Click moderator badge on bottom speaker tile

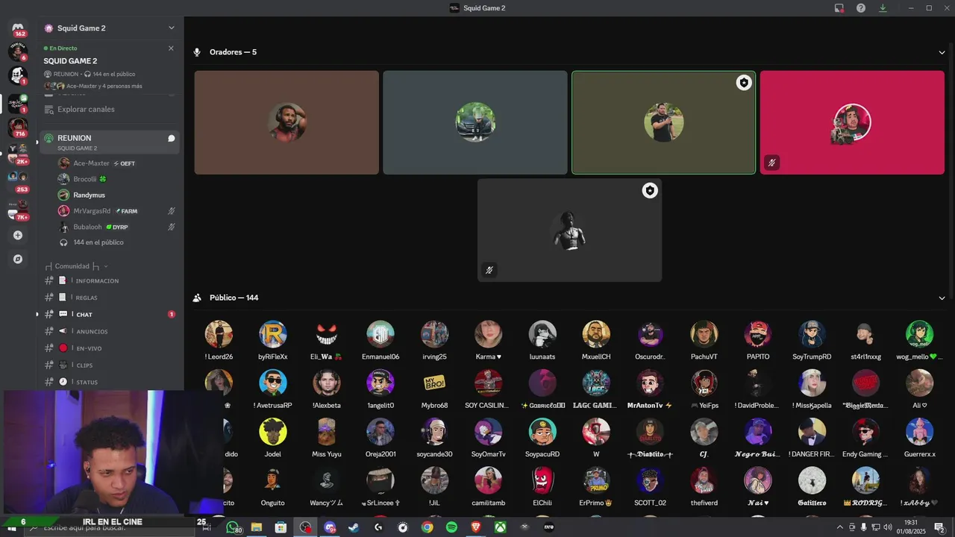point(650,191)
